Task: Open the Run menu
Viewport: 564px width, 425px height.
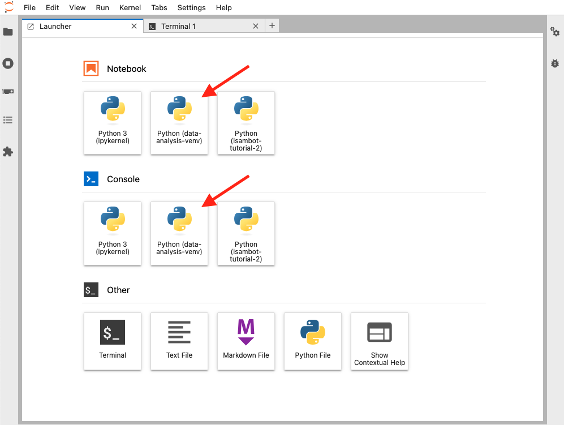Action: pyautogui.click(x=102, y=7)
